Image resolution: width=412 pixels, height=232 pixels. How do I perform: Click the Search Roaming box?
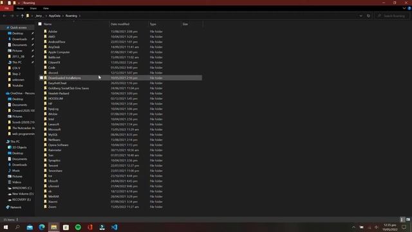(392, 15)
